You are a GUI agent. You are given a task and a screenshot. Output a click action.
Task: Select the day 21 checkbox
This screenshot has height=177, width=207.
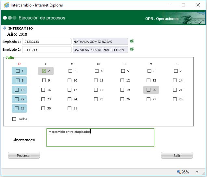tap(175, 90)
